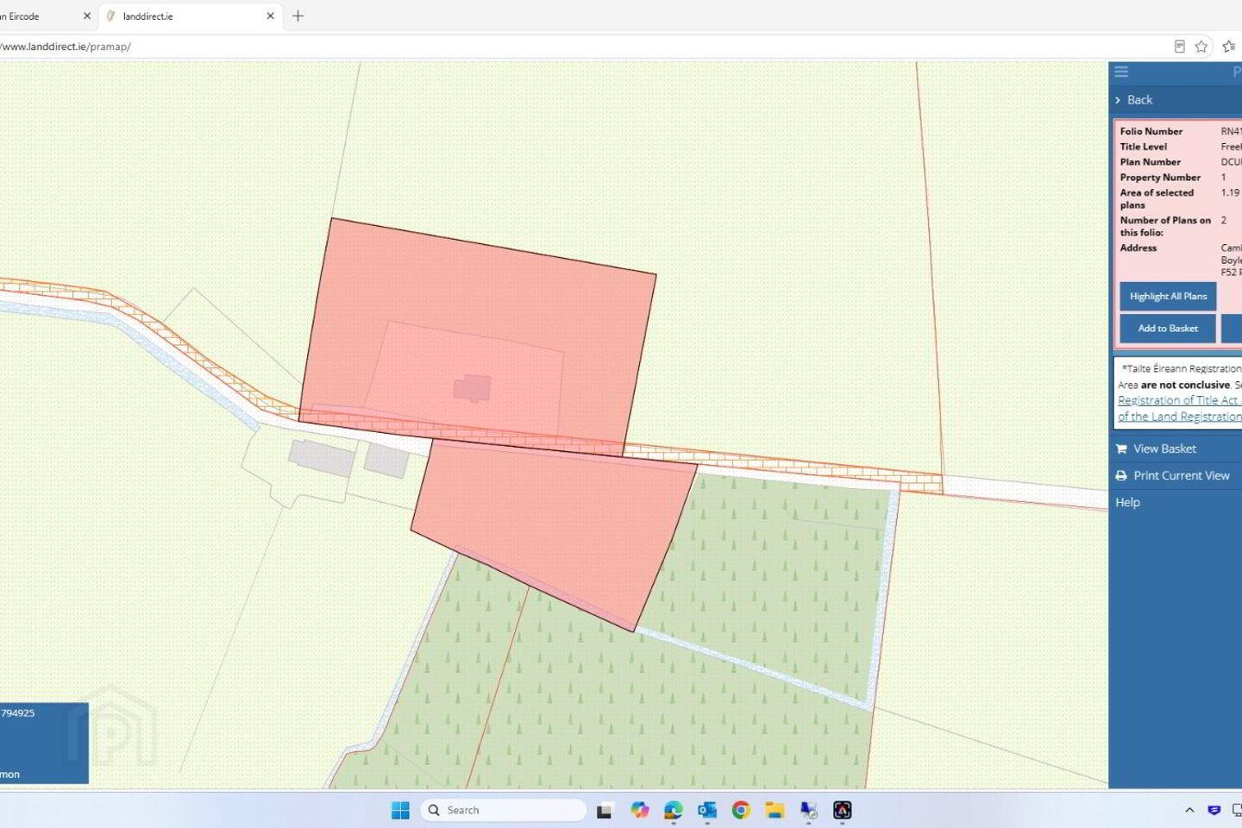Close the landdirect.ie tab
The width and height of the screenshot is (1242, 828).
(271, 16)
